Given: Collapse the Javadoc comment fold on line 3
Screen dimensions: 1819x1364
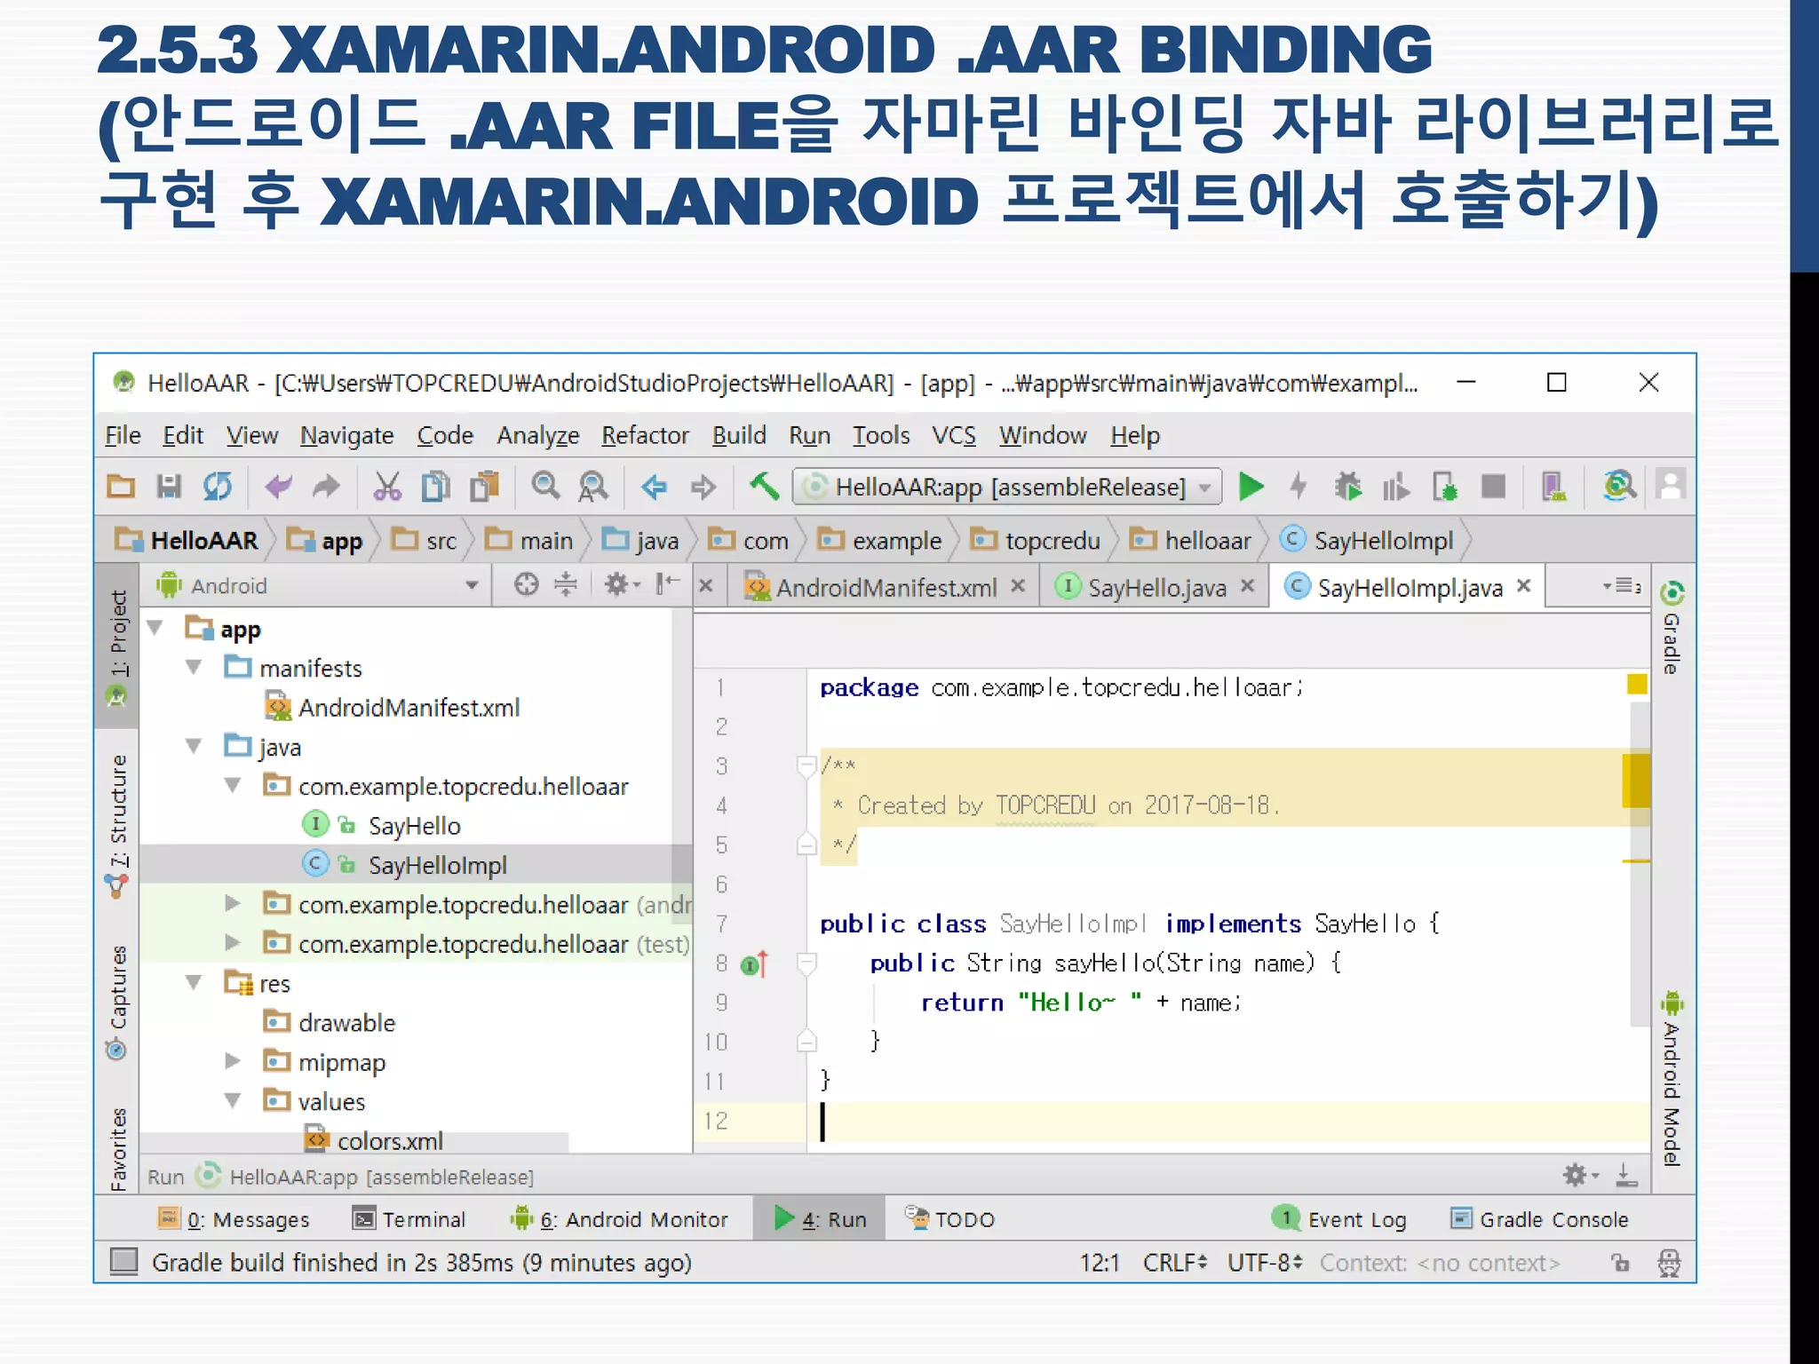Looking at the screenshot, I should pyautogui.click(x=806, y=765).
